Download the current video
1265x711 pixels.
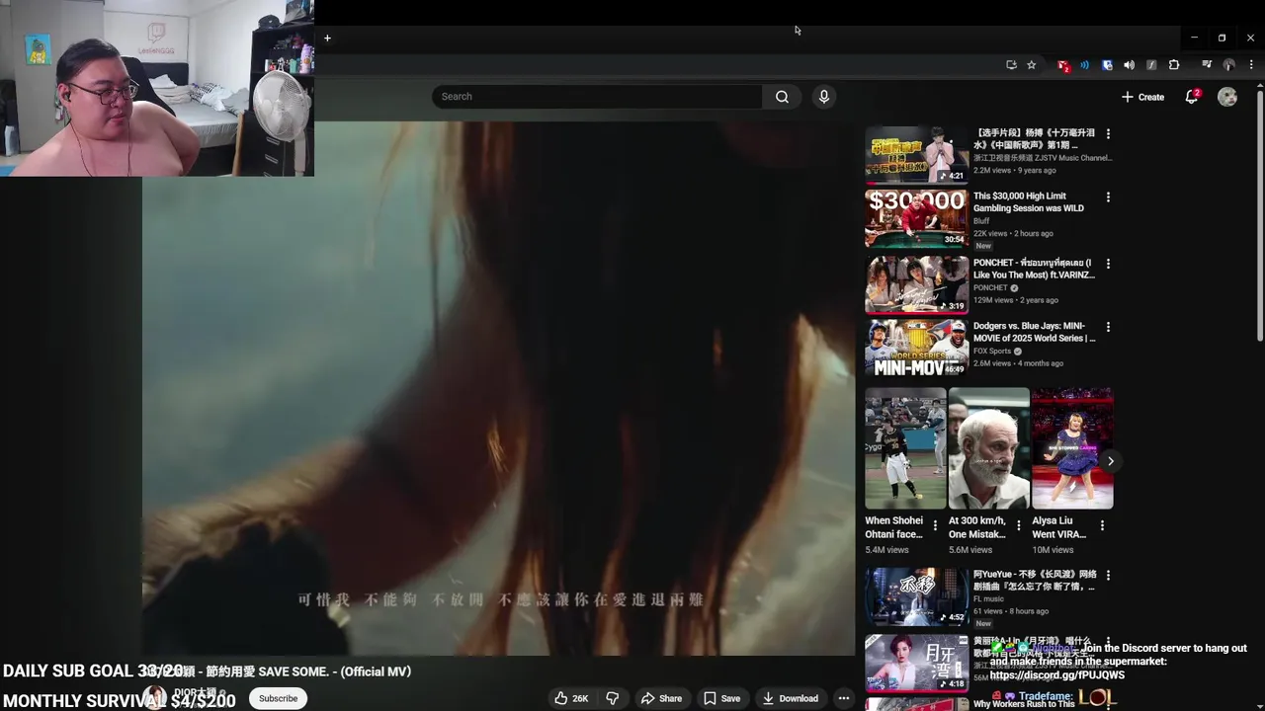pos(790,698)
